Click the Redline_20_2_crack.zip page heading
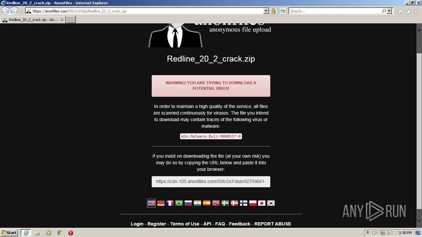The height and width of the screenshot is (237, 422). click(211, 59)
